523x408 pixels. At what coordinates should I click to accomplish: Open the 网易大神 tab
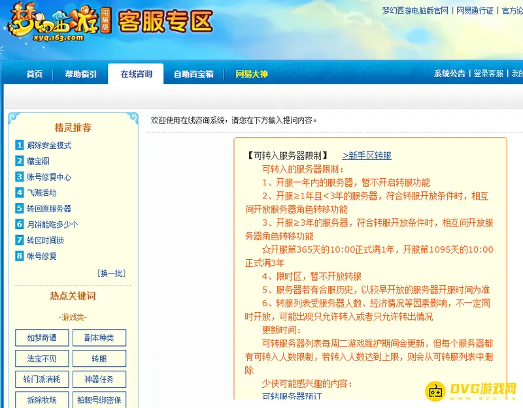[x=252, y=74]
